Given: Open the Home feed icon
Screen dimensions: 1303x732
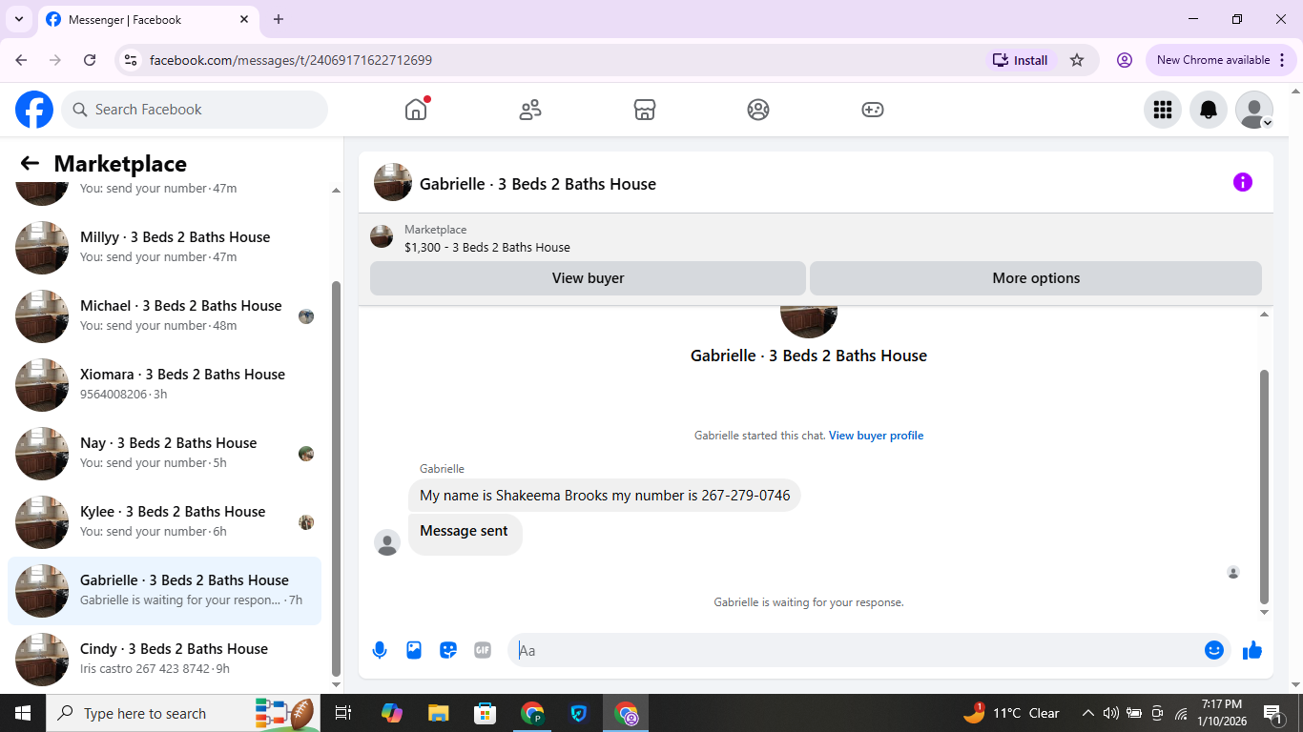Looking at the screenshot, I should (416, 110).
